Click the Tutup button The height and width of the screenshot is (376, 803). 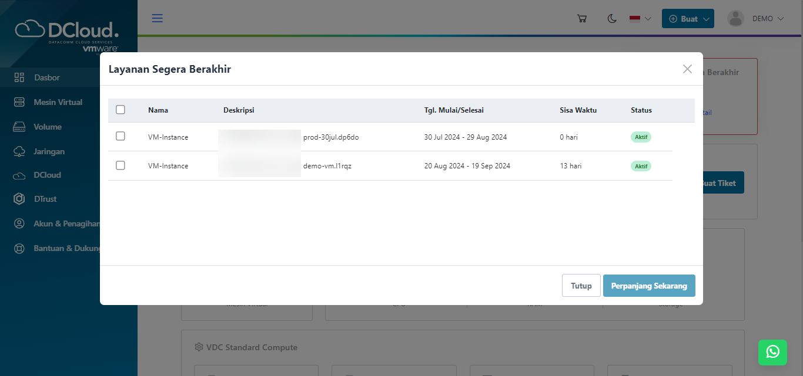581,286
